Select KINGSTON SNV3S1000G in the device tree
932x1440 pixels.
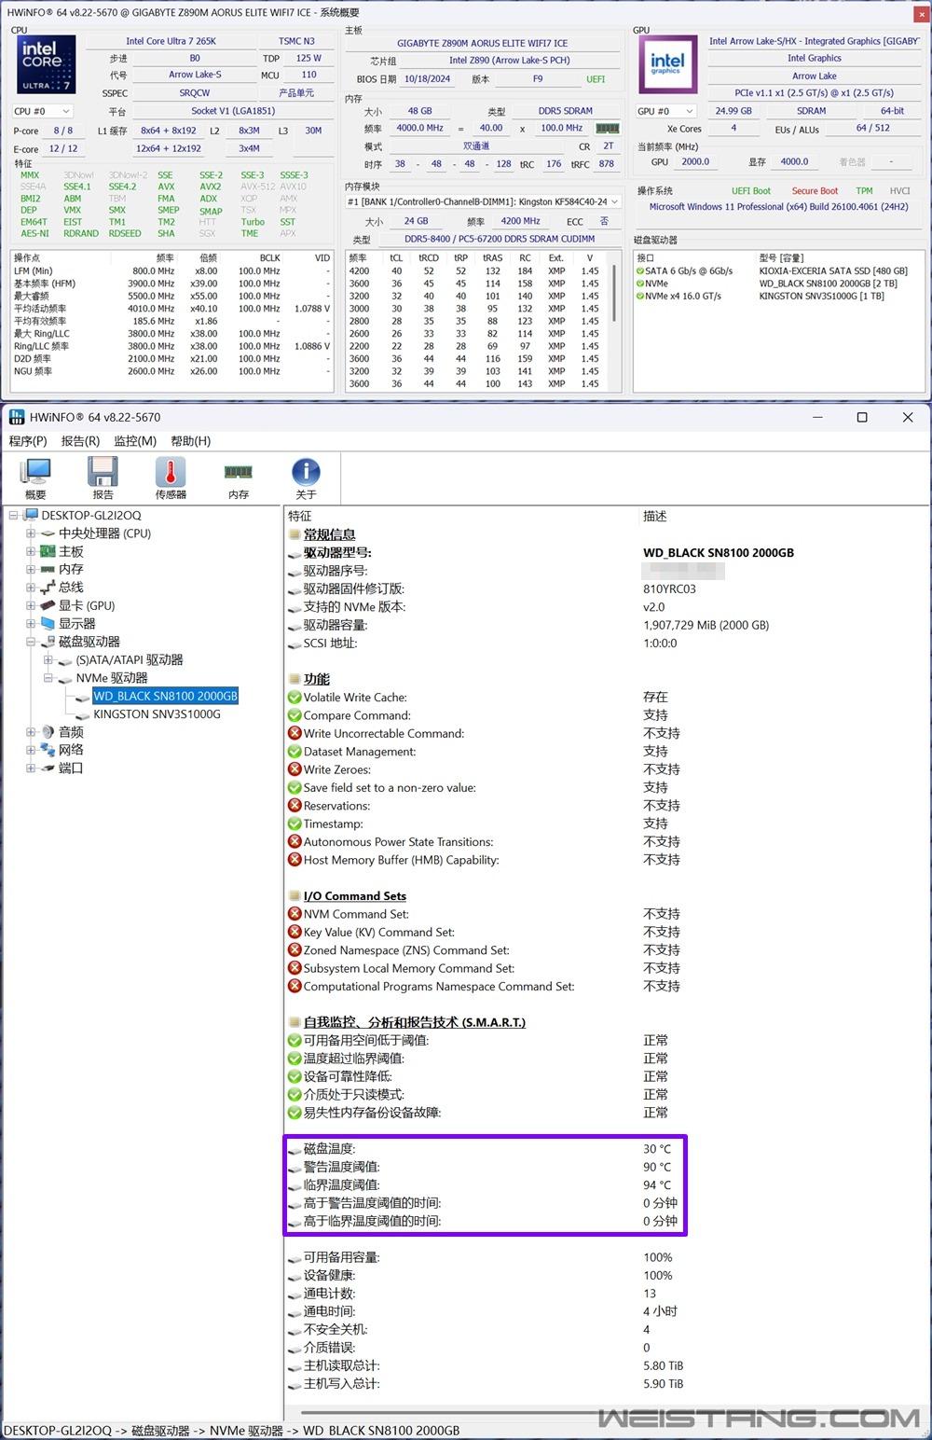pos(157,714)
